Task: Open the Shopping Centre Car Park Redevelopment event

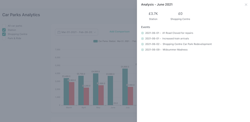Action: pos(178,44)
